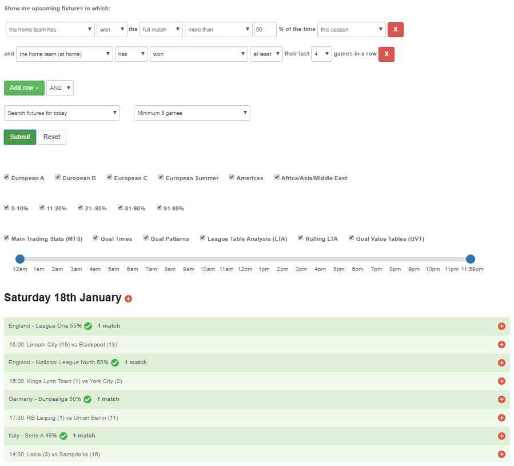Toggle Goal Patterns checkbox
This screenshot has width=514, height=466.
[x=146, y=238]
